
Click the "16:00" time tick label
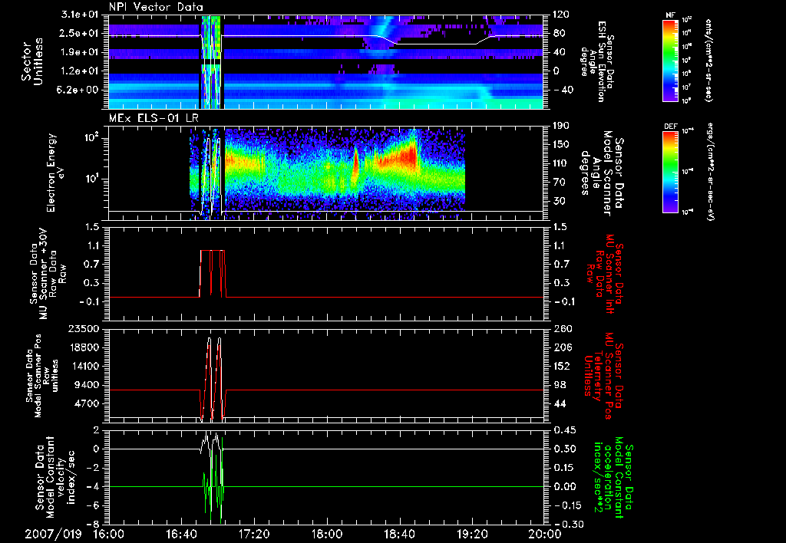tap(109, 534)
